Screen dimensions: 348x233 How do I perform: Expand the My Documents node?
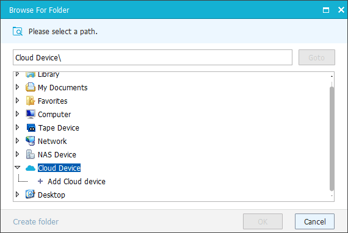(17, 87)
